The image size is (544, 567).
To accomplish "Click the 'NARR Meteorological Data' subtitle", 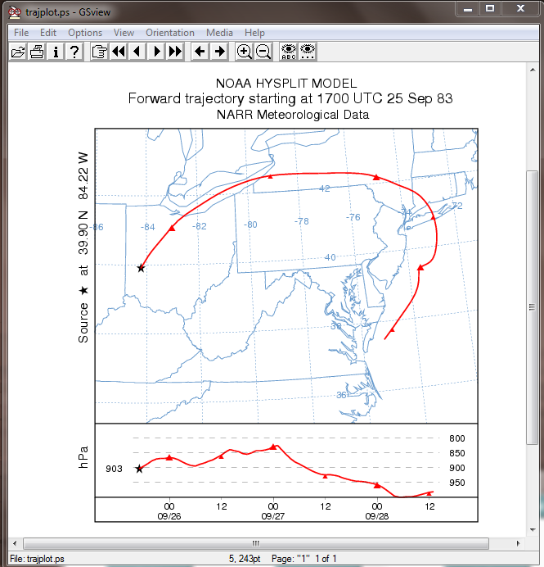I will point(293,115).
